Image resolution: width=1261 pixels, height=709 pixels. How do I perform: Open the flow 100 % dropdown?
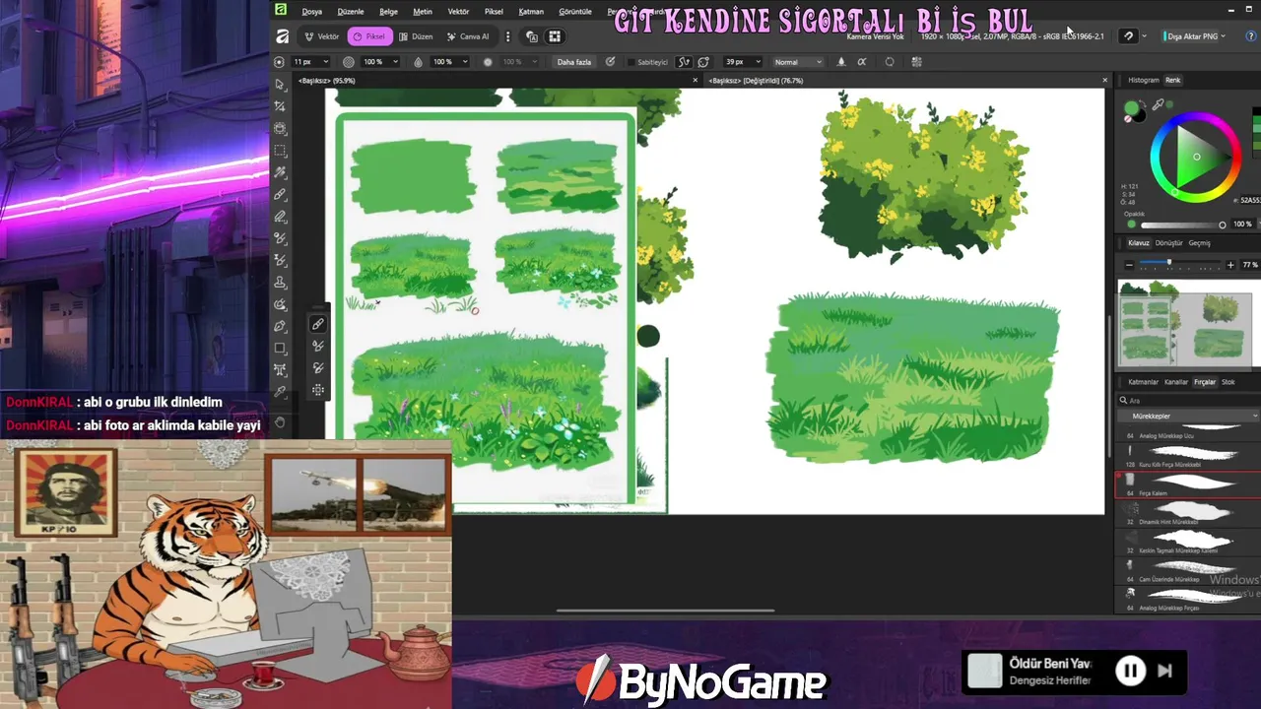[x=450, y=62]
